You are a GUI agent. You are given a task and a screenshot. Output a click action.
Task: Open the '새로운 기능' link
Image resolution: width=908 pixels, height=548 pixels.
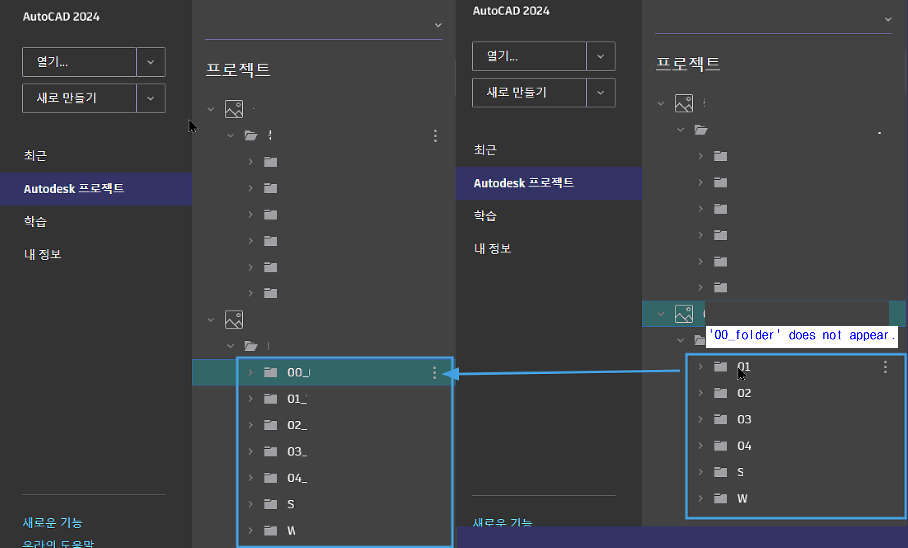click(53, 523)
